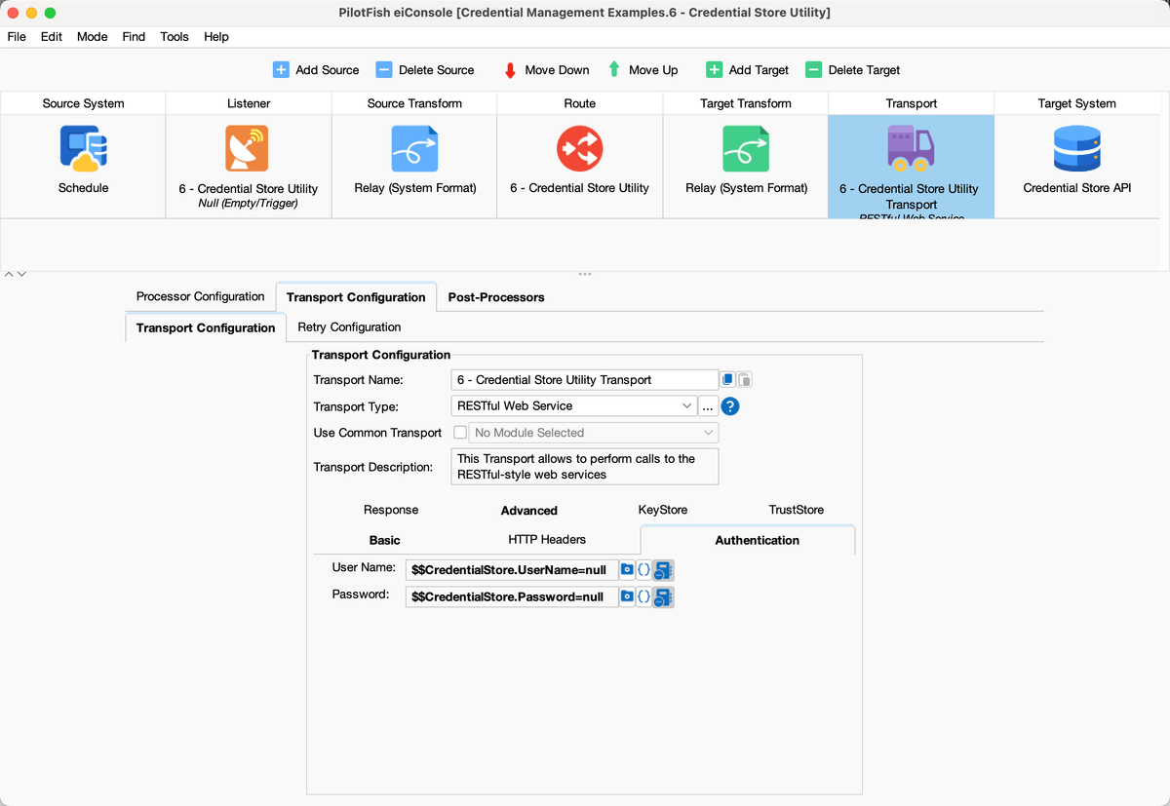The height and width of the screenshot is (806, 1170).
Task: Open the Mode menu
Action: pyautogui.click(x=93, y=37)
